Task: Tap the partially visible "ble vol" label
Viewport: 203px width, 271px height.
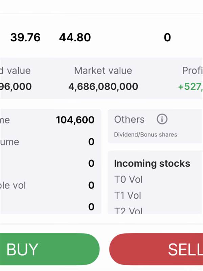Action: (x=13, y=185)
